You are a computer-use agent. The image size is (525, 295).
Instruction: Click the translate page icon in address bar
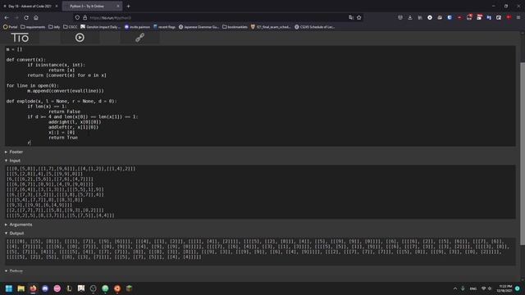pyautogui.click(x=350, y=17)
